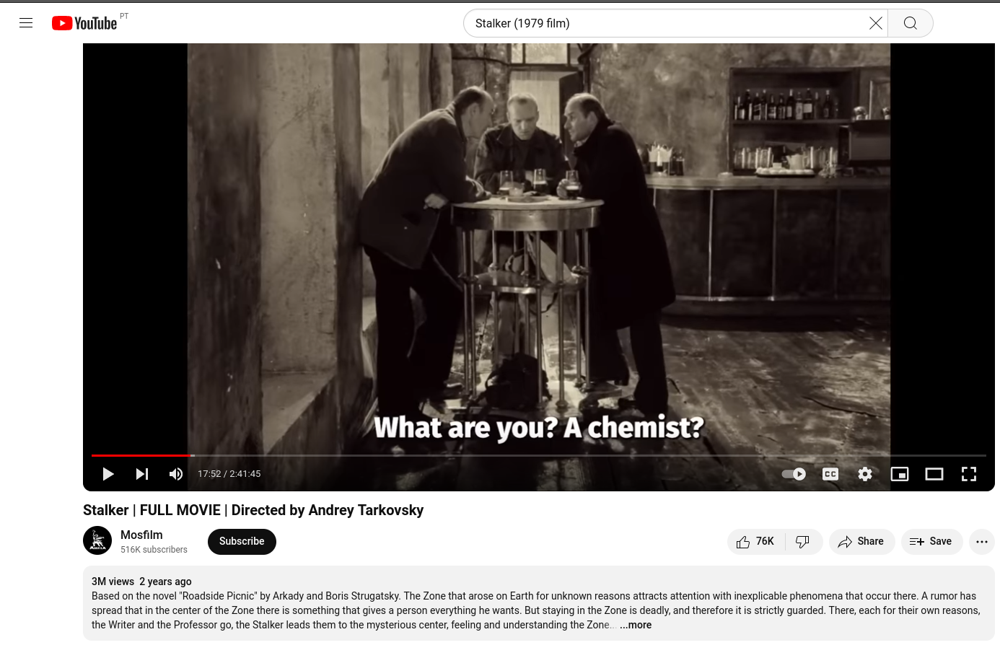Screen dimensions: 1000x645
Task: Enter full screen mode
Action: click(x=969, y=474)
